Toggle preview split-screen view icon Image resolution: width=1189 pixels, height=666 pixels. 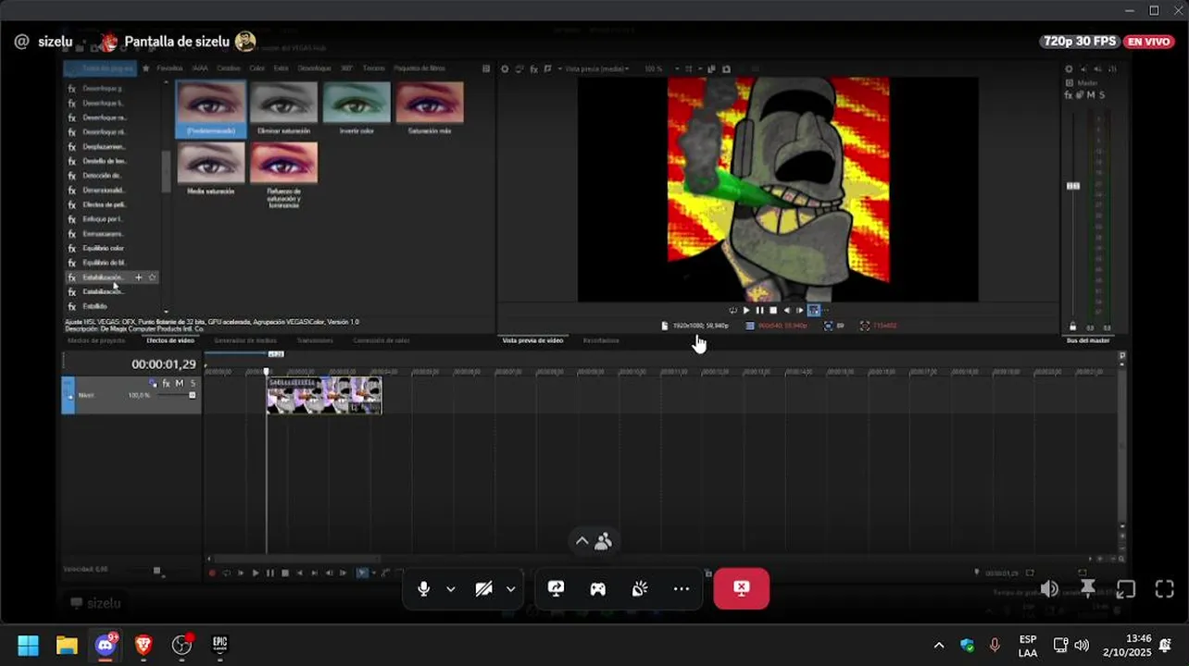click(x=548, y=69)
